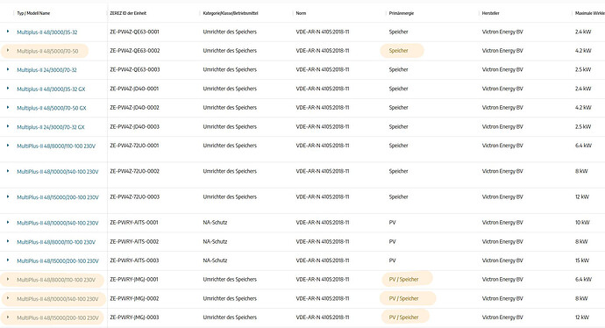Expand the row with ID ZE-PW4Z-JD40-0003

pyautogui.click(x=8, y=126)
